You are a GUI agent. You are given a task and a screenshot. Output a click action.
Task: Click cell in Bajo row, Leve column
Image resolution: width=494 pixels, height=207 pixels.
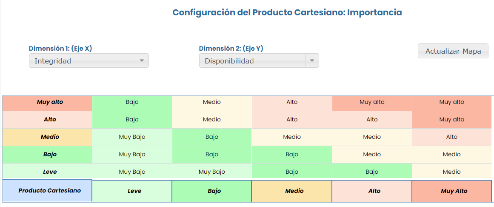tap(132, 155)
